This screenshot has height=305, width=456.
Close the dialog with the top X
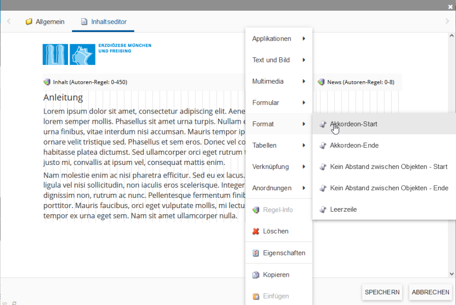(x=450, y=7)
